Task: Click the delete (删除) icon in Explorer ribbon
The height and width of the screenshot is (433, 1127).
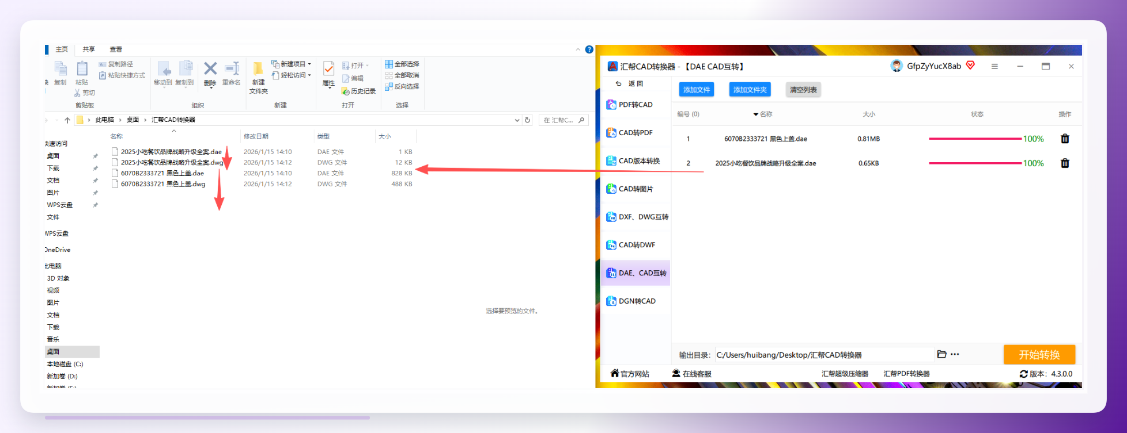Action: click(x=210, y=69)
